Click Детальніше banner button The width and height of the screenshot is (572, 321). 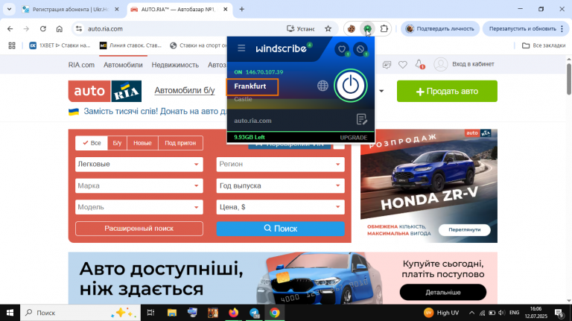coord(443,292)
